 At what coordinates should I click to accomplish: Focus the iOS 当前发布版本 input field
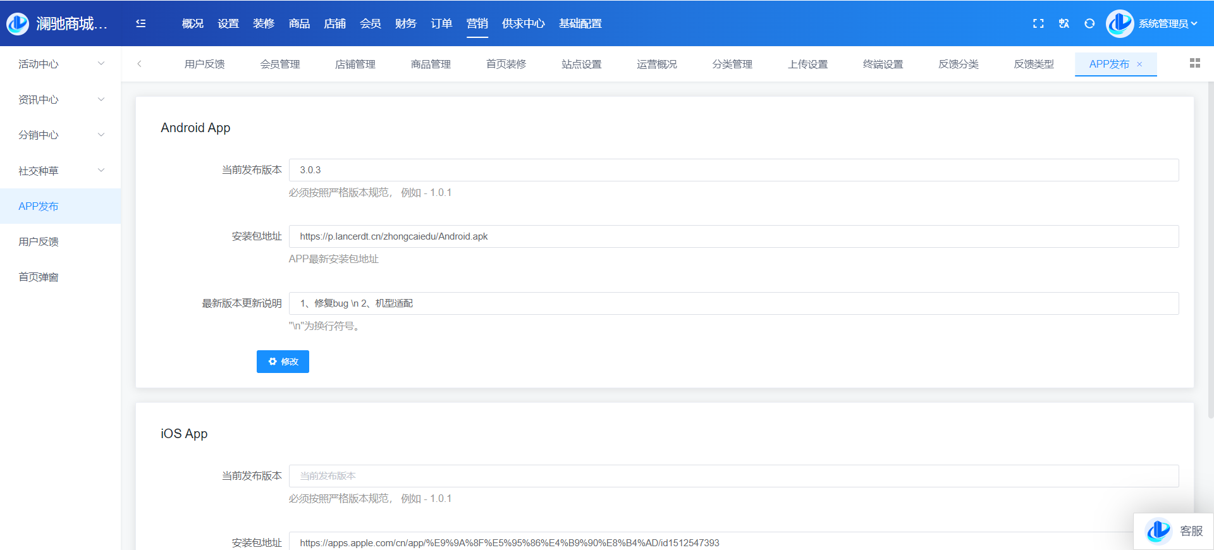click(x=733, y=476)
